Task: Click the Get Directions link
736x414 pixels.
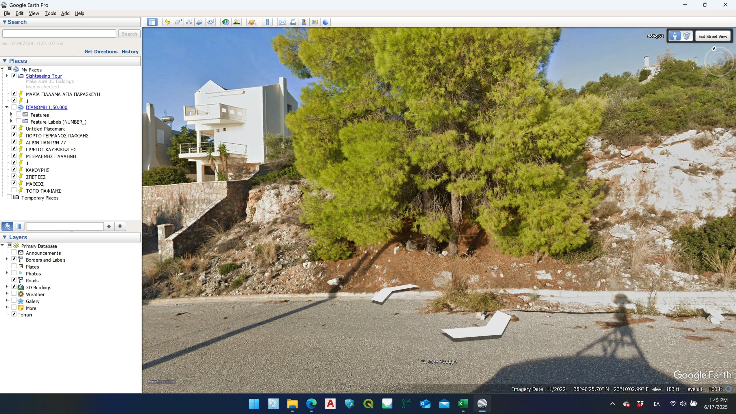Action: coord(101,52)
